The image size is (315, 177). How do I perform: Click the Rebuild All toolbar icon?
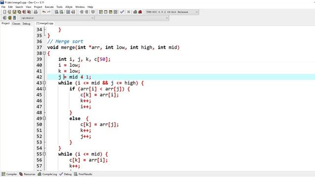pyautogui.click(x=116, y=12)
